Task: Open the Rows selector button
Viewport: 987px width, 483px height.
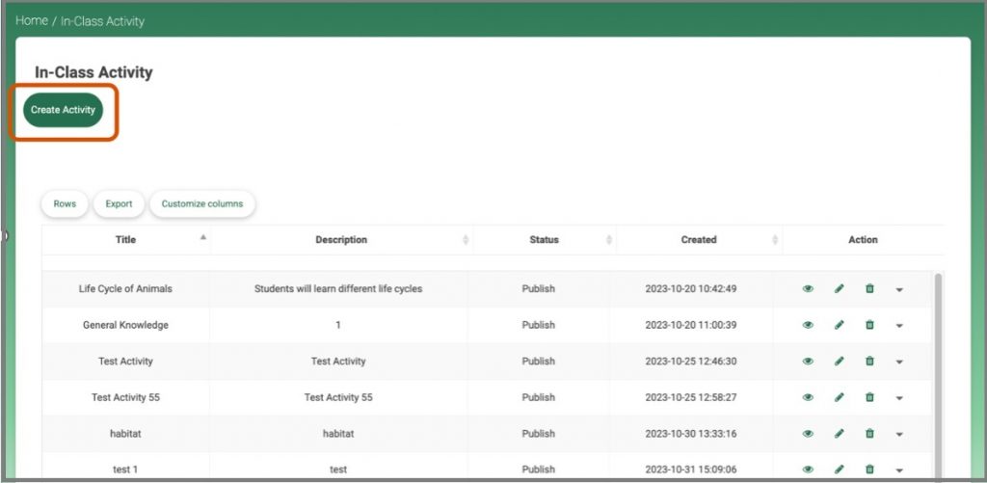Action: (65, 204)
